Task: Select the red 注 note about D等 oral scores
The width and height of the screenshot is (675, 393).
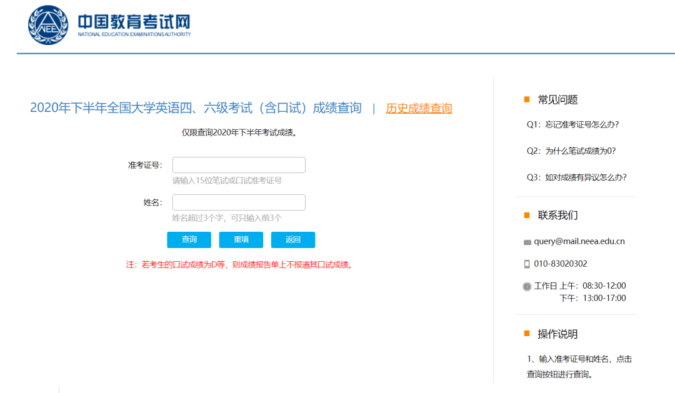Action: pos(240,265)
